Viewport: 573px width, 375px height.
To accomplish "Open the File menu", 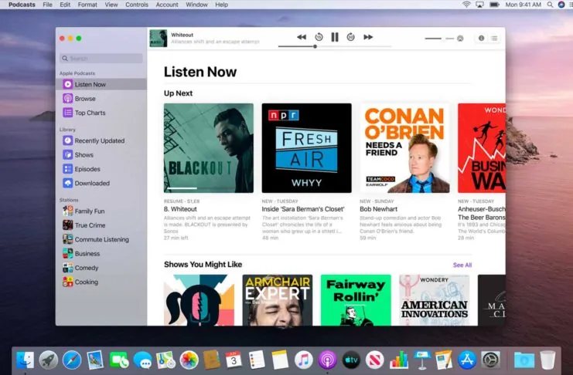I will click(x=47, y=5).
